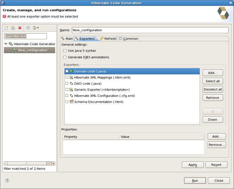Image resolution: width=234 pixels, height=189 pixels.
Task: Click the Name input field
Action: pos(150,30)
